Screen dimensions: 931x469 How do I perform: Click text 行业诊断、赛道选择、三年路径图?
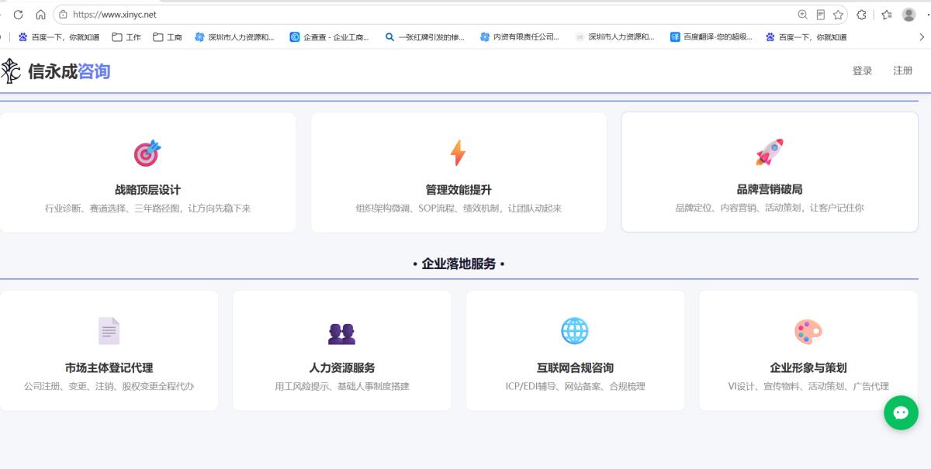112,209
